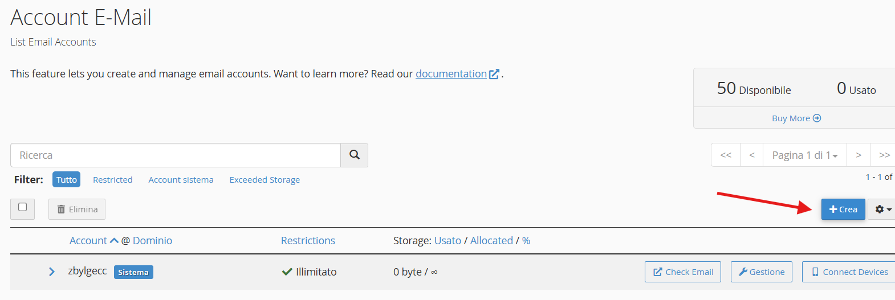Select the Account sistema filter
Screen dimensions: 895x300
[181, 180]
